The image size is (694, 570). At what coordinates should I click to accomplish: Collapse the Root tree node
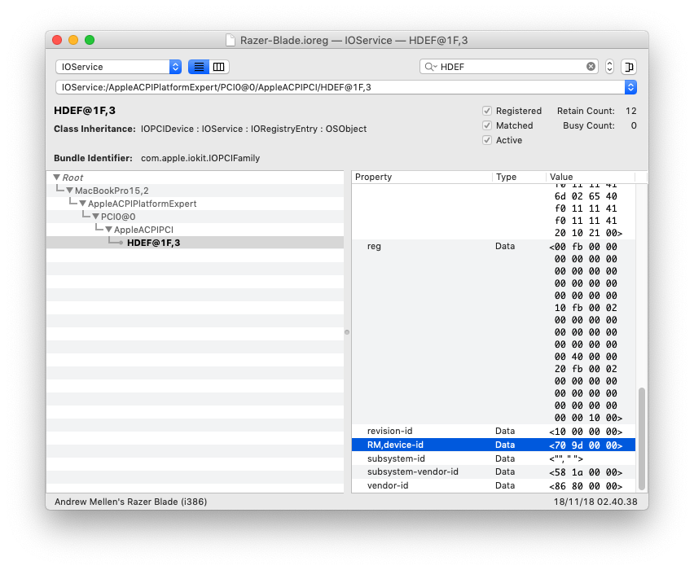coord(57,177)
